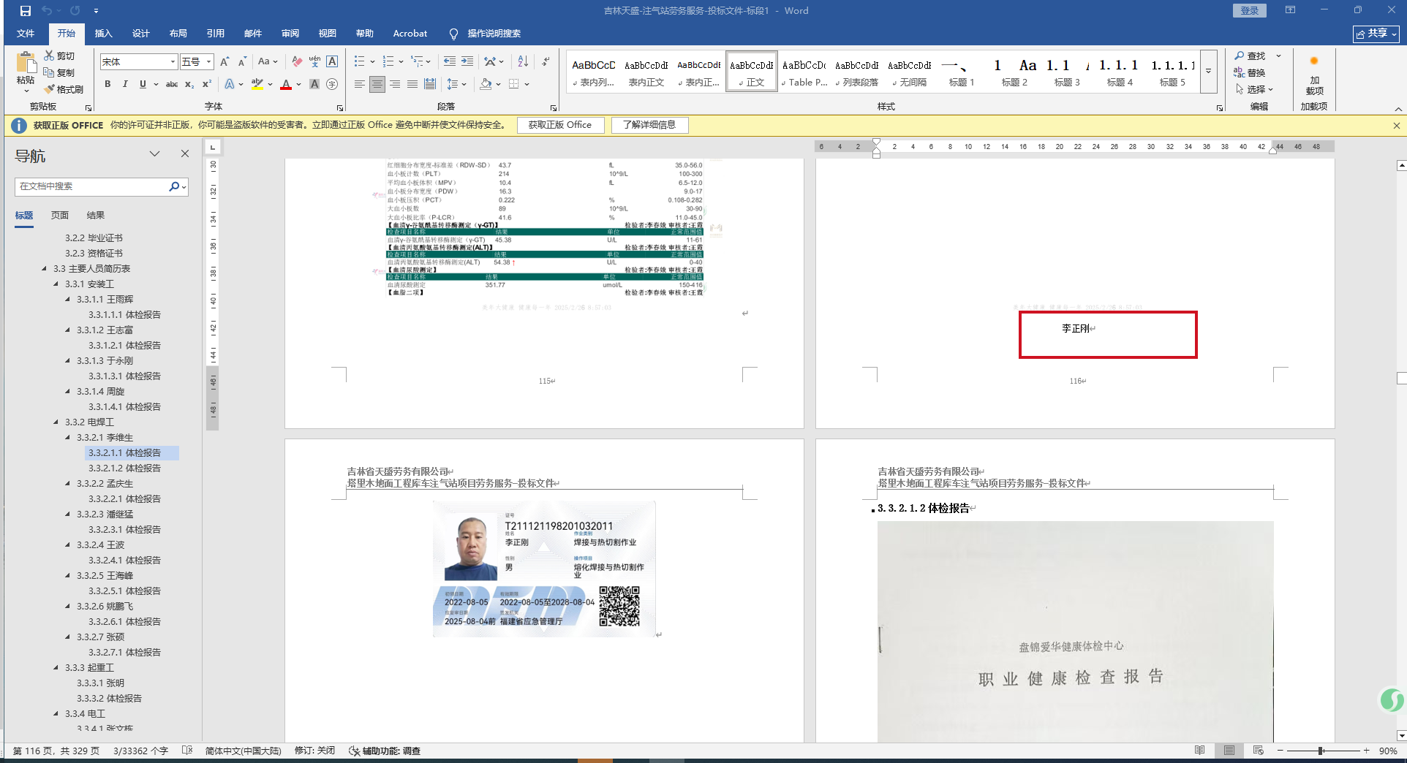This screenshot has height=763, width=1407.
Task: Cut the selection with 剪切
Action: coord(59,56)
